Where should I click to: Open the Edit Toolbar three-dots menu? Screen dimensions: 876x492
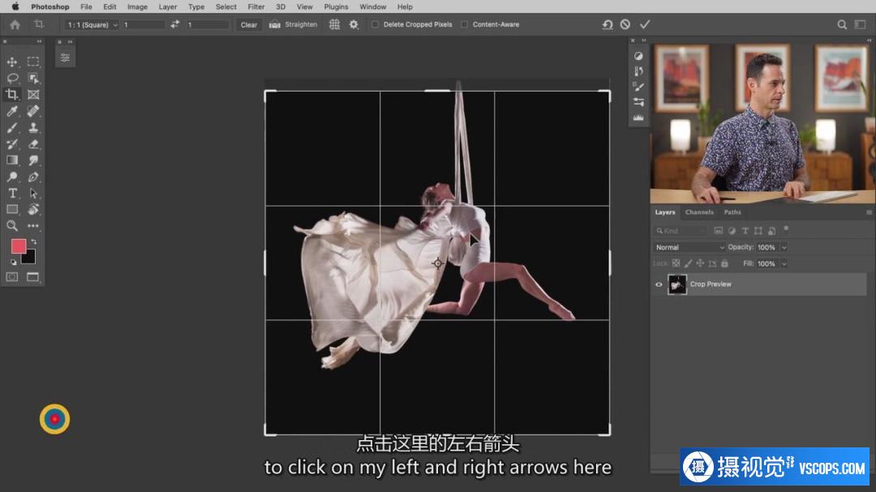tap(33, 225)
